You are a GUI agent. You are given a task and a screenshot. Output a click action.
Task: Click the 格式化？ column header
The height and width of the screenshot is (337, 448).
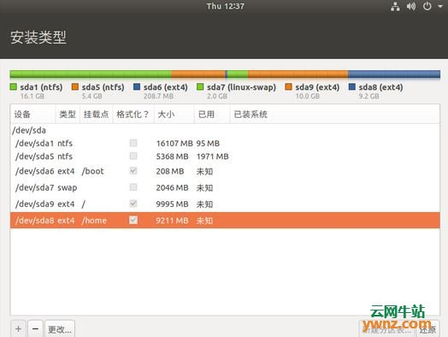[x=133, y=115]
